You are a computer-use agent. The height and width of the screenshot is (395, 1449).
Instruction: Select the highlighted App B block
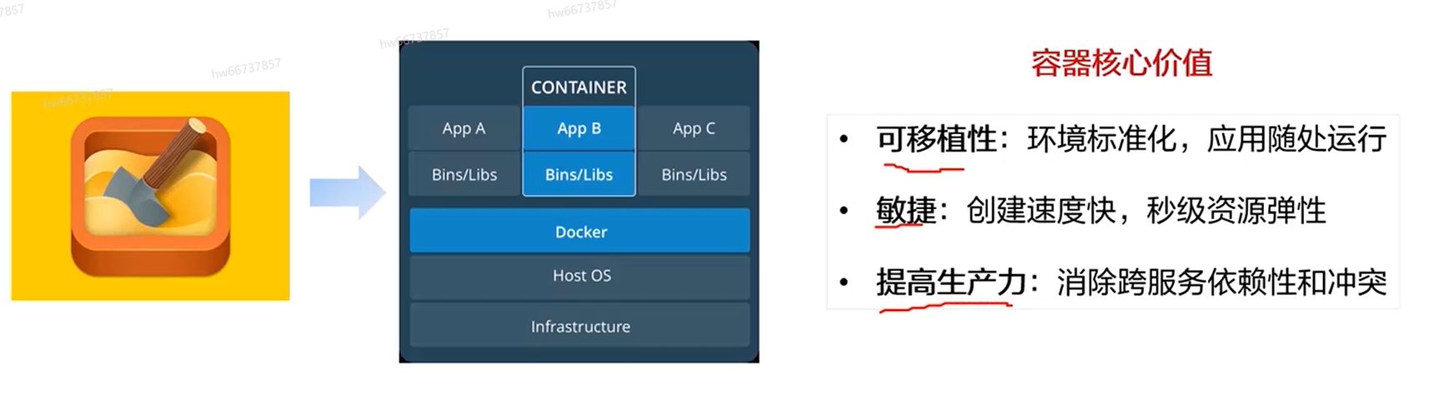pos(579,128)
